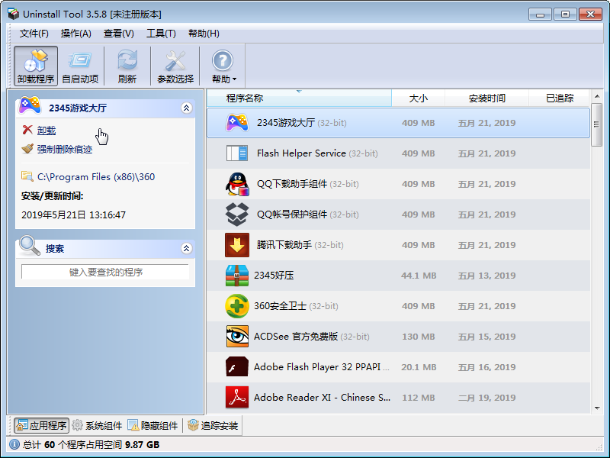Viewport: 610px width, 458px height.
Task: Click the broom force-remove icon
Action: [27, 149]
